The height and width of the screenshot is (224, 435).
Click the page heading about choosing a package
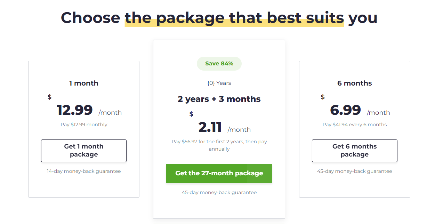[219, 17]
